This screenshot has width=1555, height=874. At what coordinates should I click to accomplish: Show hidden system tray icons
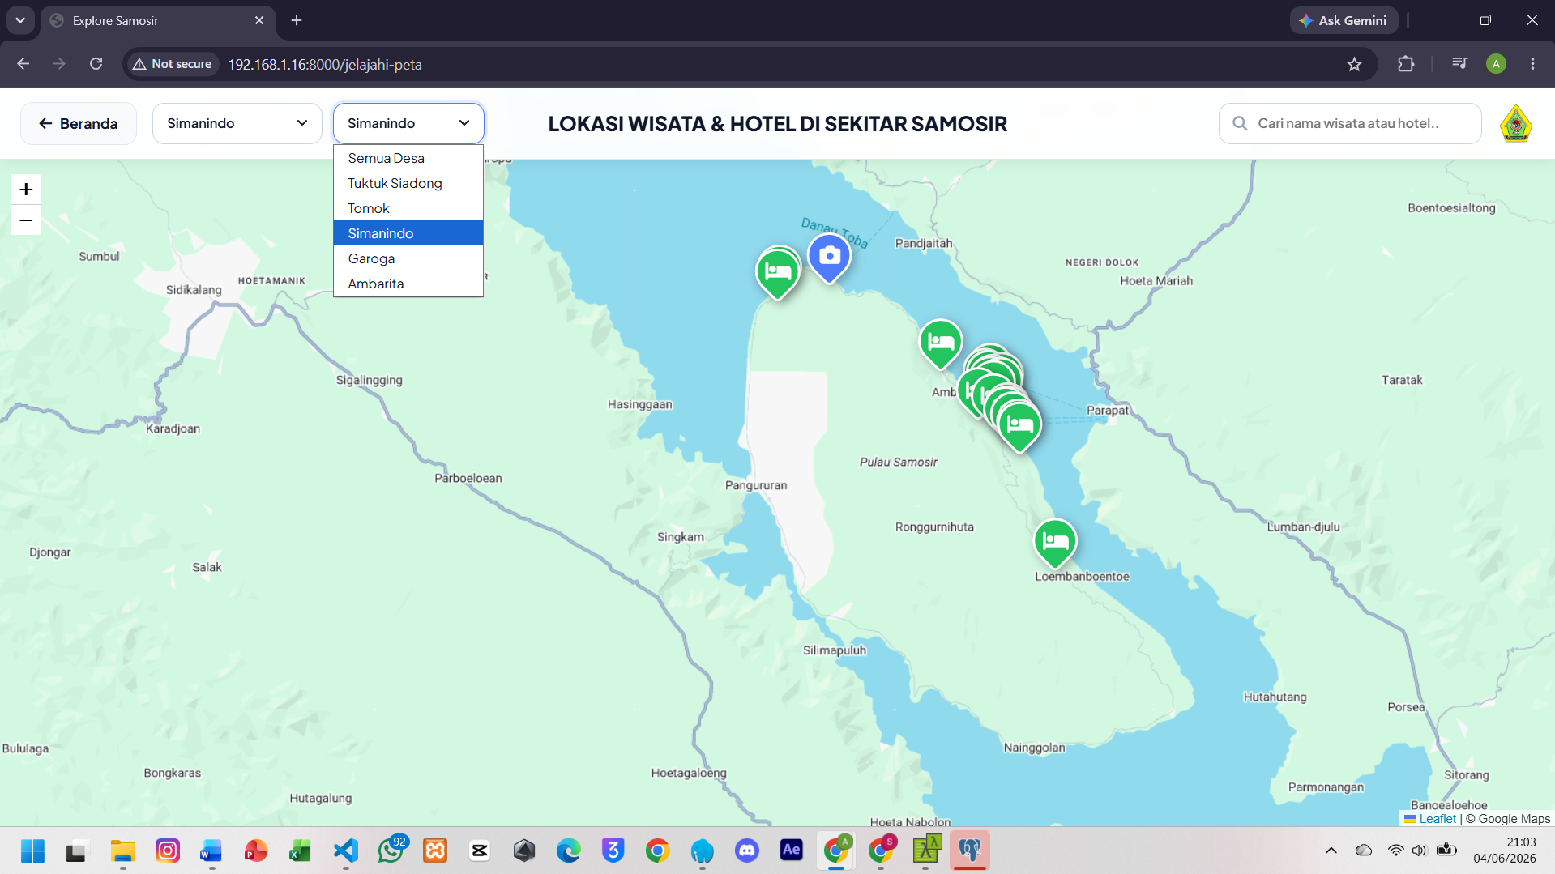(1331, 851)
